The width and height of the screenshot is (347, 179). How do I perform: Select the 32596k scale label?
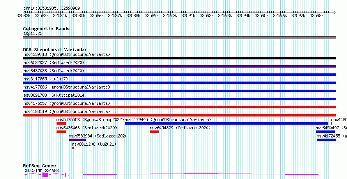tap(280, 16)
